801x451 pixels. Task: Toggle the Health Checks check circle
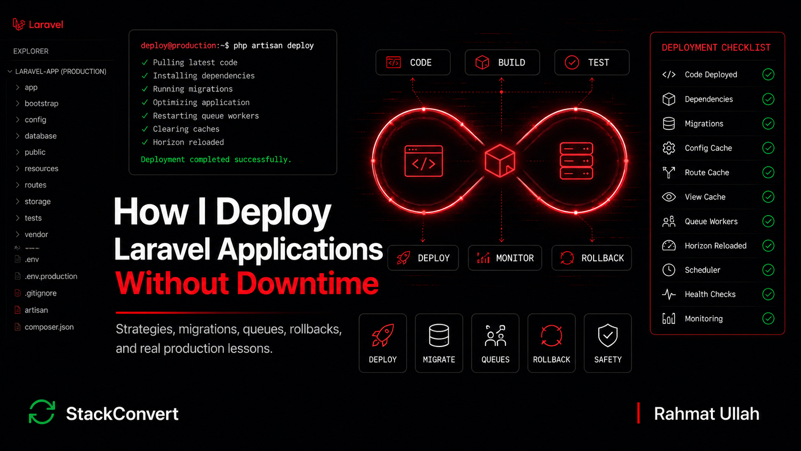pos(768,294)
